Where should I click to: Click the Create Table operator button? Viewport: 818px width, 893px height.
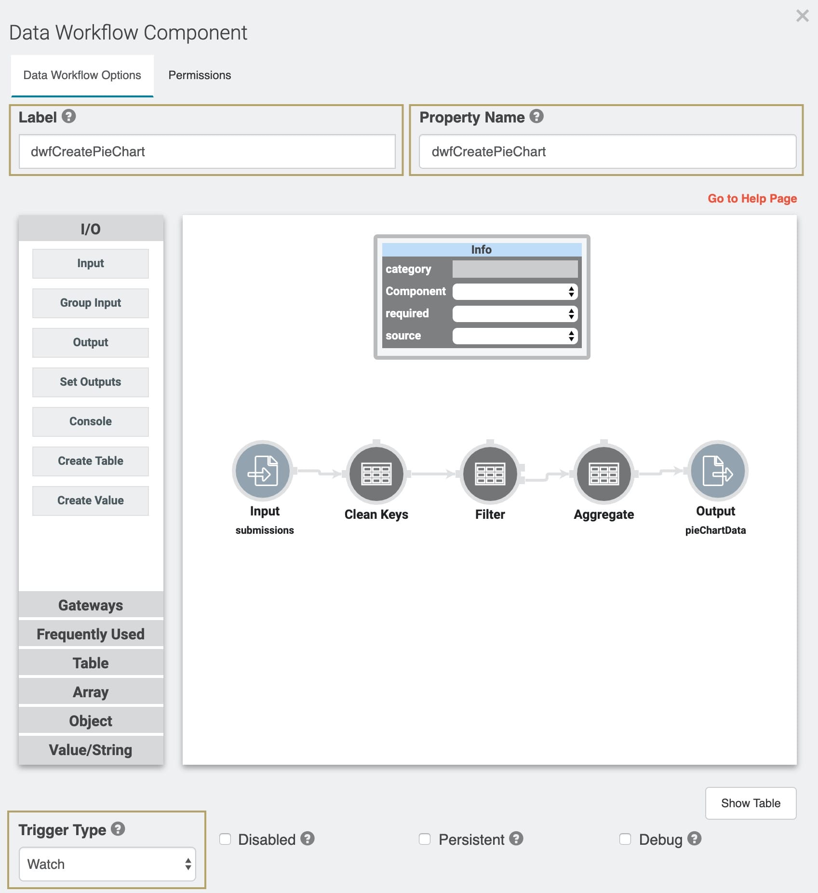[x=91, y=461]
